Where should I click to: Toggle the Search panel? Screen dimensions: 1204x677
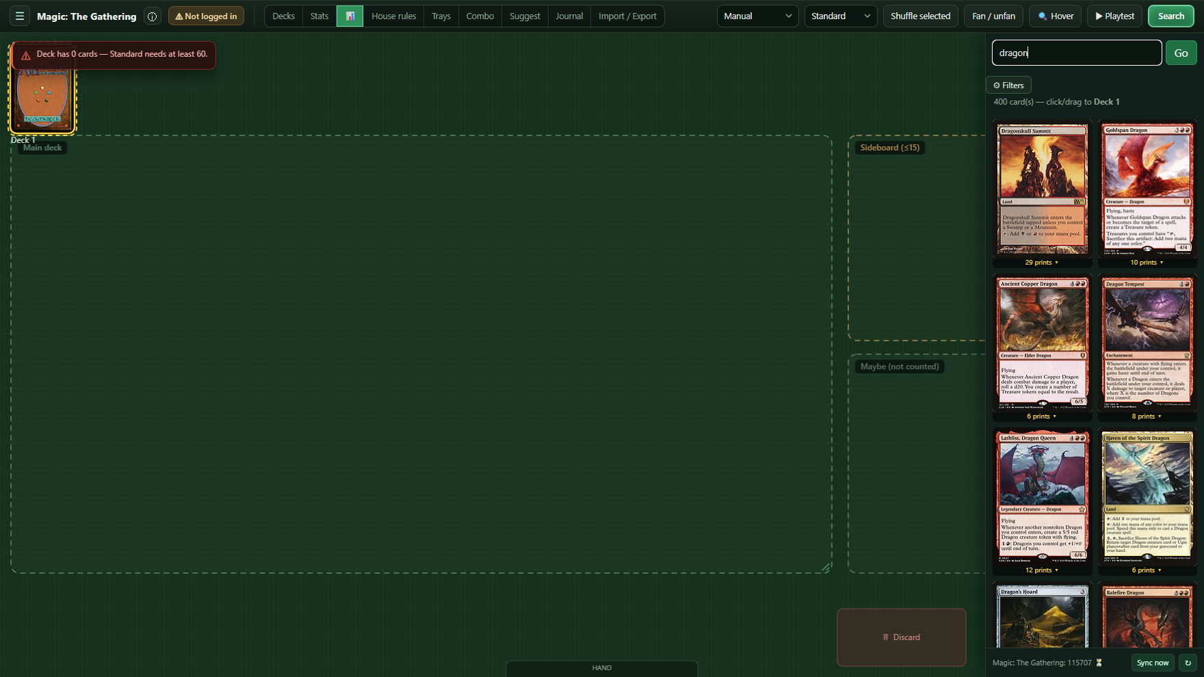pos(1170,16)
